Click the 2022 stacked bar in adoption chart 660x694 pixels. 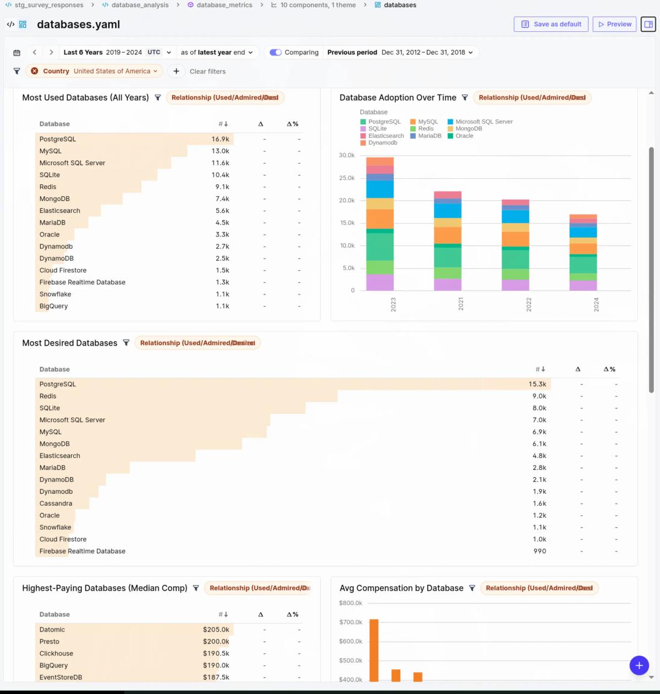click(515, 245)
